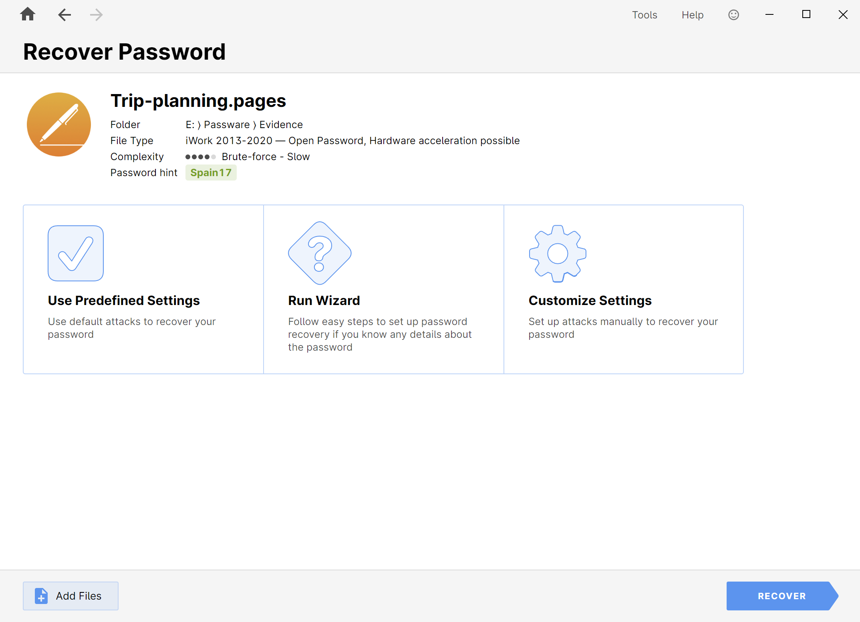The image size is (860, 622).
Task: Navigate forward with the right arrow
Action: (x=97, y=15)
